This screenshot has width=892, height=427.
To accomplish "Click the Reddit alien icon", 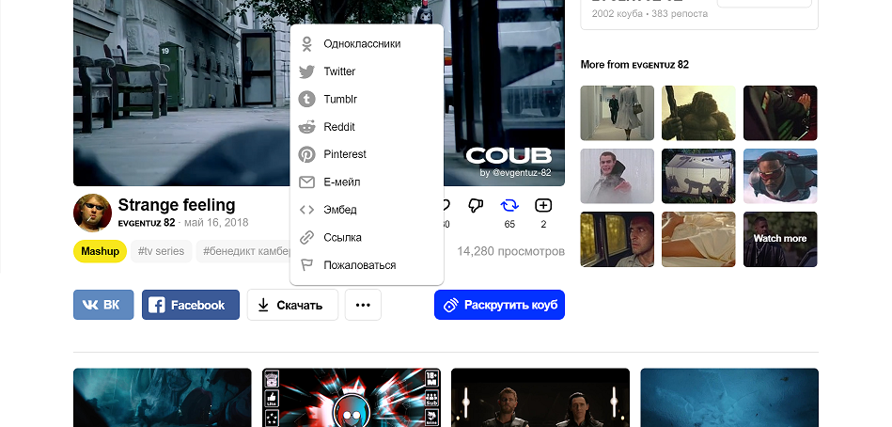I will pyautogui.click(x=306, y=127).
